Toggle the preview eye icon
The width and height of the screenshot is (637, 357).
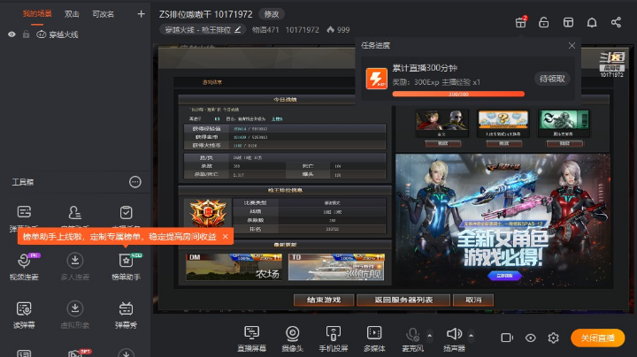[530, 338]
